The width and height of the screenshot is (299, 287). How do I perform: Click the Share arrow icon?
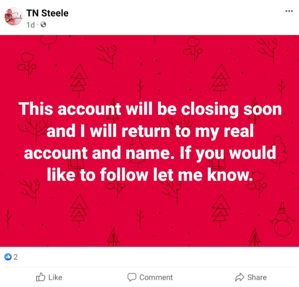point(240,277)
